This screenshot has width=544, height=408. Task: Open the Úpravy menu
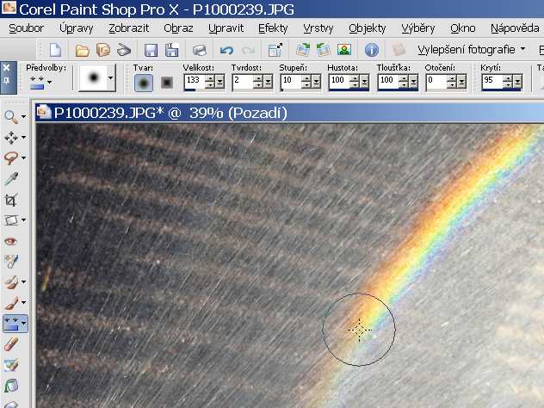click(77, 28)
